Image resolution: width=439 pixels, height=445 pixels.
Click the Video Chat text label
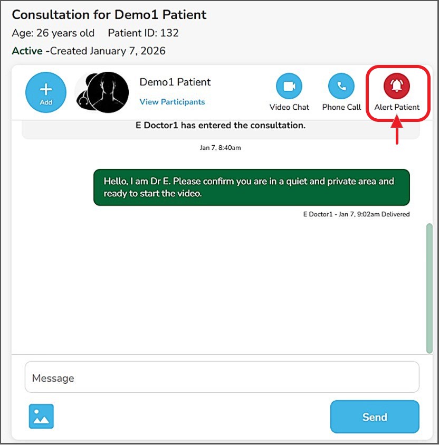point(289,107)
